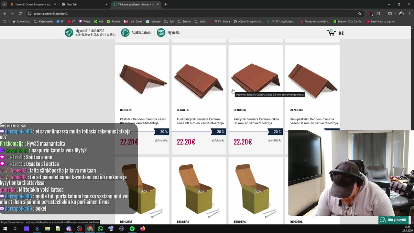
Task: Open Task View on the taskbar
Action: (x=16, y=229)
